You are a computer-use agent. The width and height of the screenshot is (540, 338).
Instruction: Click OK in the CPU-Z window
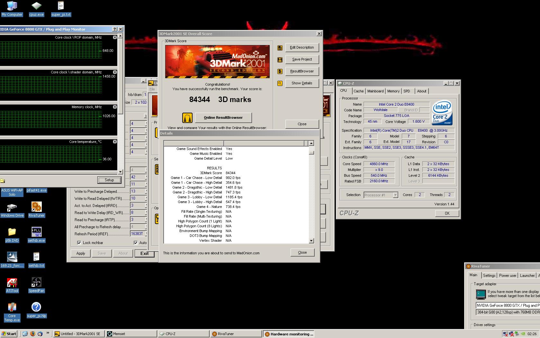click(x=447, y=213)
